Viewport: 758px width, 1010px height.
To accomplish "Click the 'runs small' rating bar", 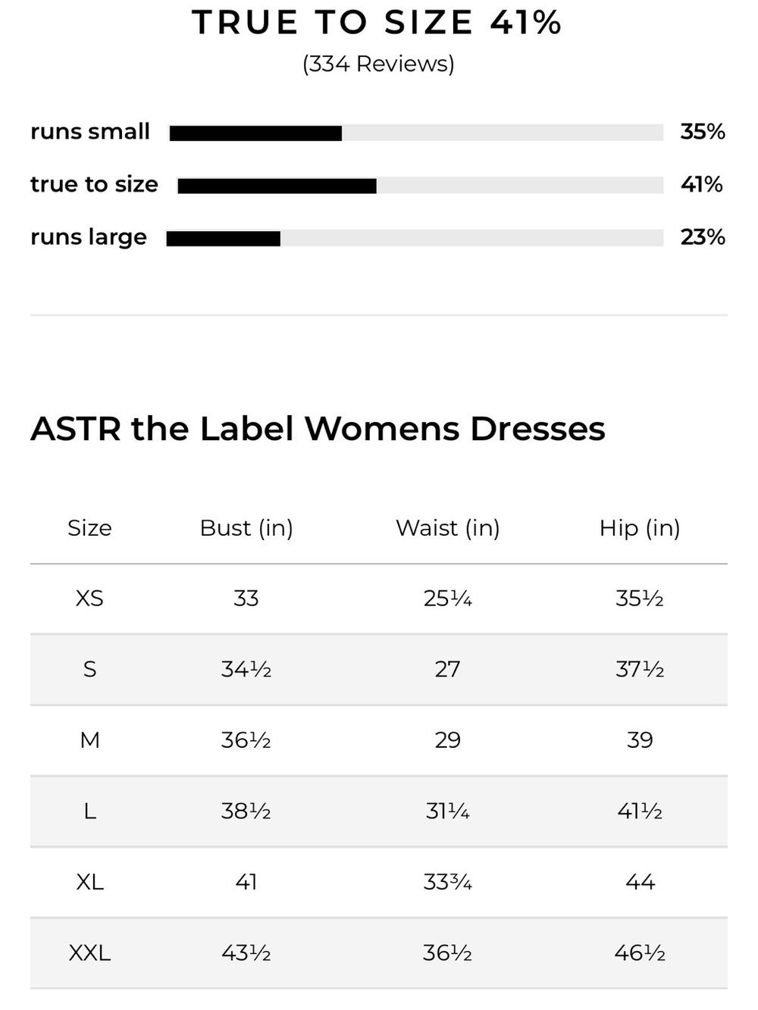I will pyautogui.click(x=416, y=133).
